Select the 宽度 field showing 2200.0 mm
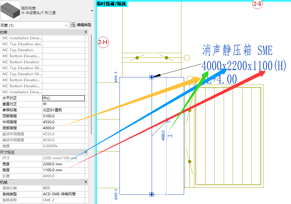Screen dimensions: 291x204 coord(63,164)
